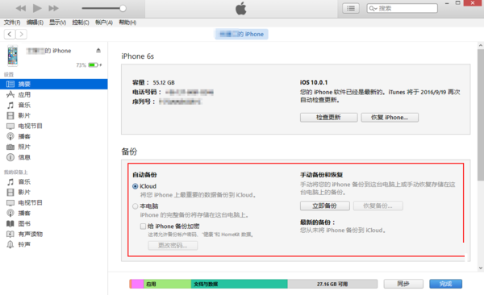Select 摘要 in the sidebar
This screenshot has width=484, height=295.
click(54, 84)
